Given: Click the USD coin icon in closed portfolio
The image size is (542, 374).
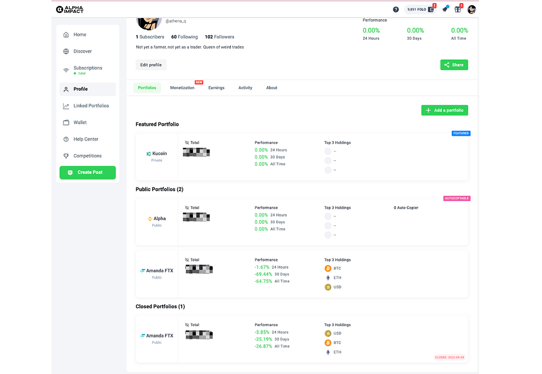Looking at the screenshot, I should pyautogui.click(x=328, y=334).
